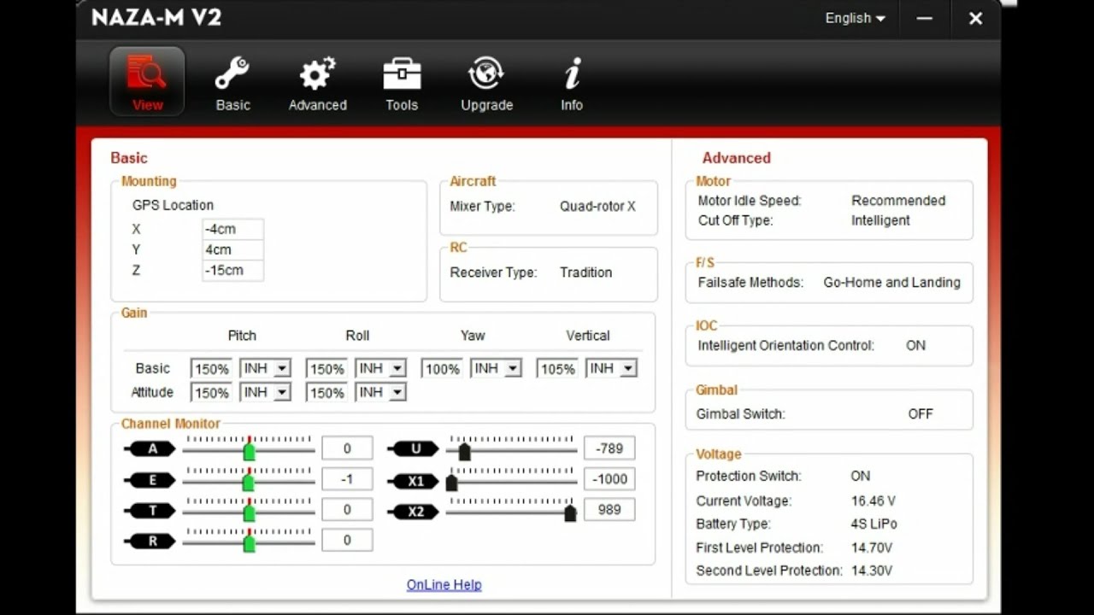Image resolution: width=1094 pixels, height=615 pixels.
Task: Click the channel R slider handle
Action: point(249,543)
